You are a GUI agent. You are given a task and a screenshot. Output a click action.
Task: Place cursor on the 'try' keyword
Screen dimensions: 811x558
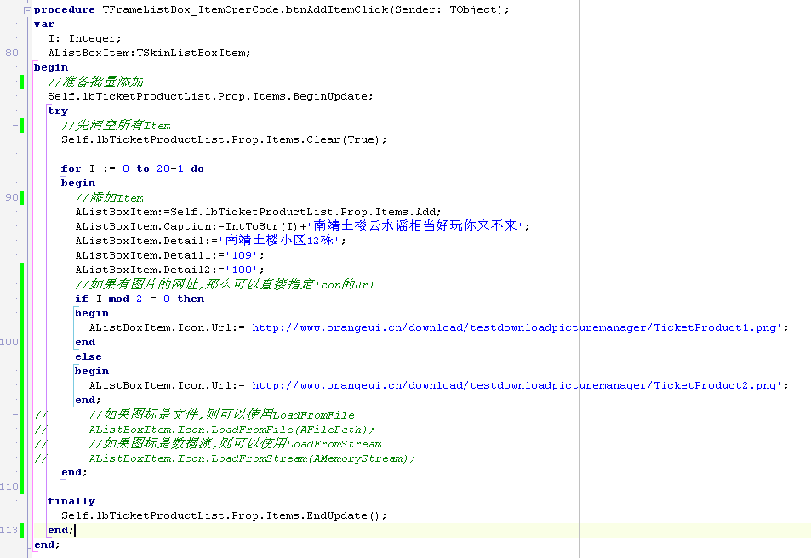[x=58, y=111]
